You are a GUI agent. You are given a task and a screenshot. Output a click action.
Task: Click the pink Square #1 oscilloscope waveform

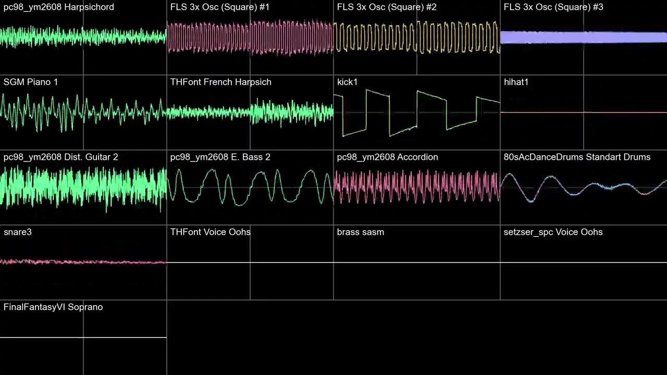[250, 37]
